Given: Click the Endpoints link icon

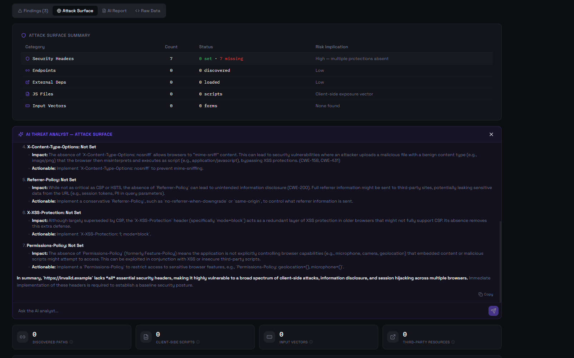Looking at the screenshot, I should point(28,70).
